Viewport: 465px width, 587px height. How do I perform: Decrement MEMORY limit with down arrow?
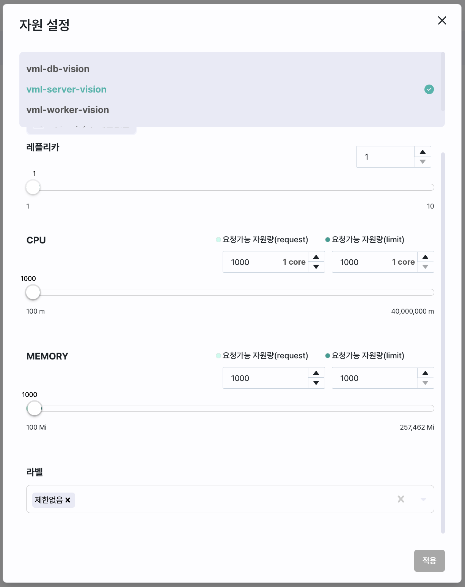click(x=426, y=383)
